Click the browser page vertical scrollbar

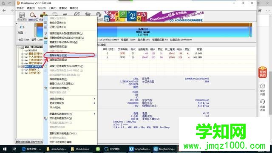(270, 93)
